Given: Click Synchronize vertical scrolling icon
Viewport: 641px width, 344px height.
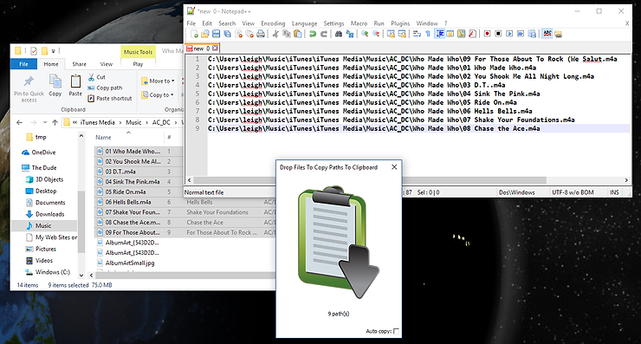Looking at the screenshot, I should (x=391, y=34).
